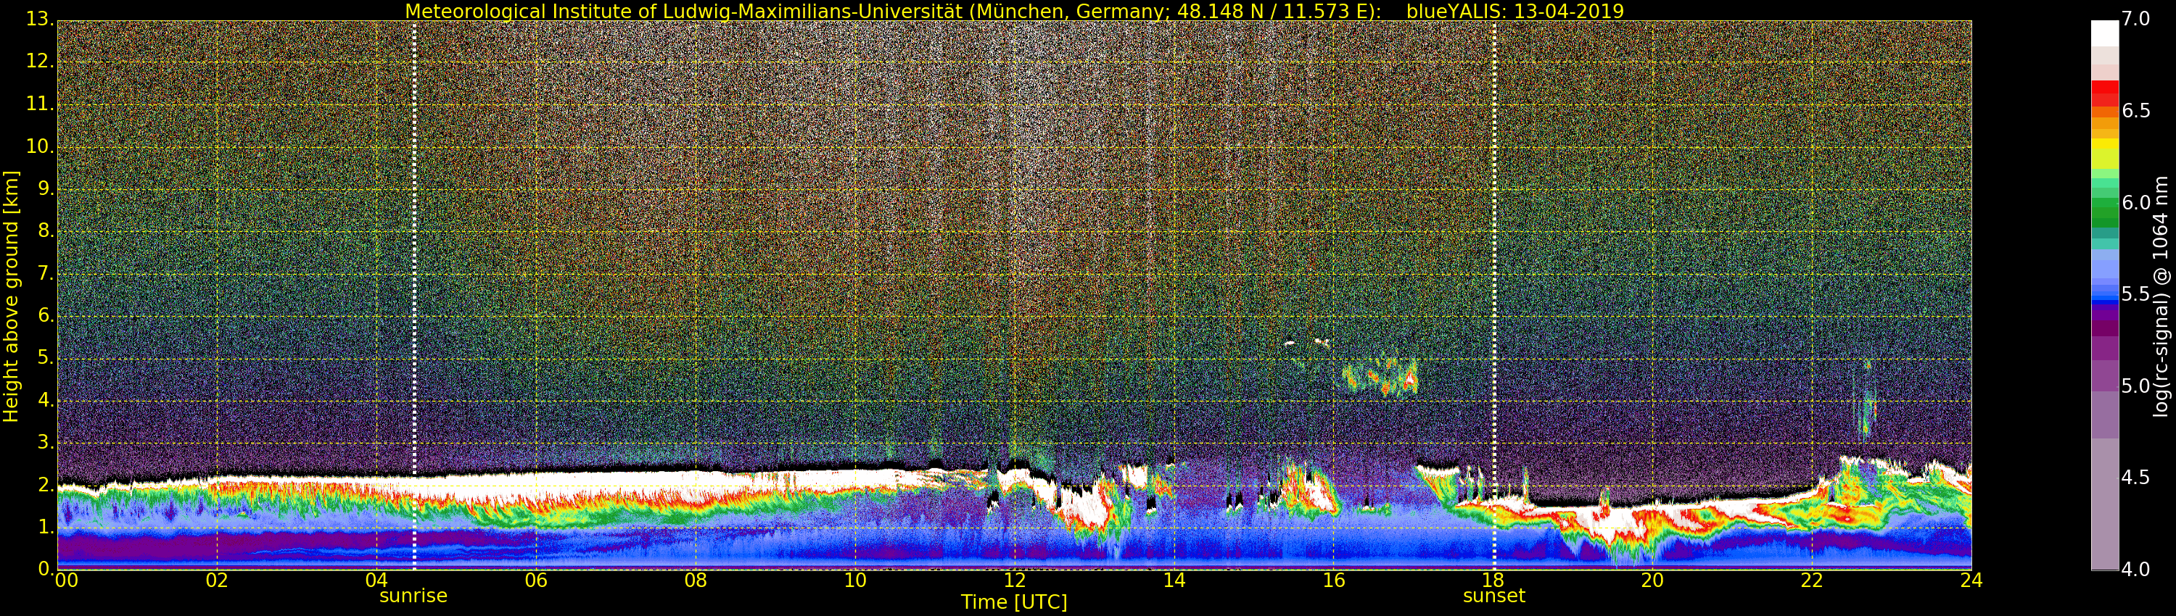Click the "08" time axis tick label
Image resolution: width=2176 pixels, height=616 pixels.
[x=695, y=580]
